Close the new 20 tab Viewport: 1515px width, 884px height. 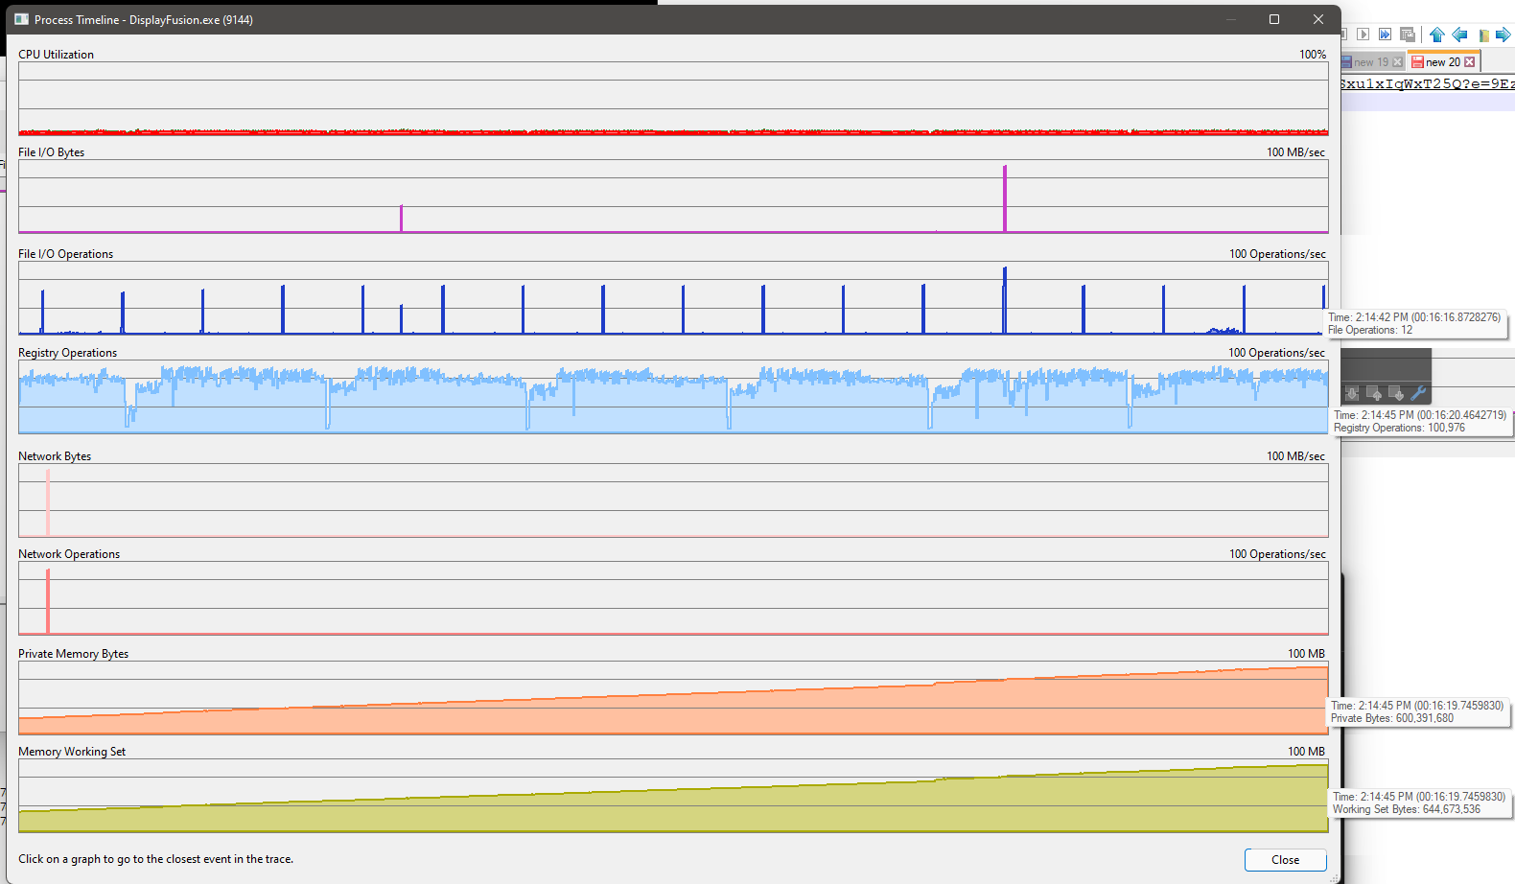tap(1470, 62)
